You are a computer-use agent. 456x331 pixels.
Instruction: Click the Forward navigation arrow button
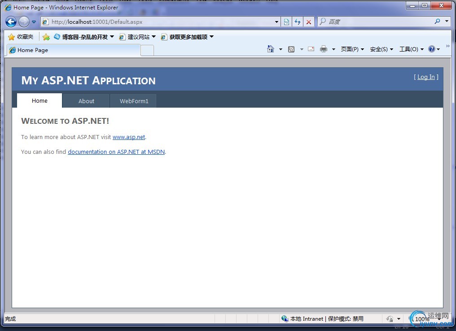(24, 22)
